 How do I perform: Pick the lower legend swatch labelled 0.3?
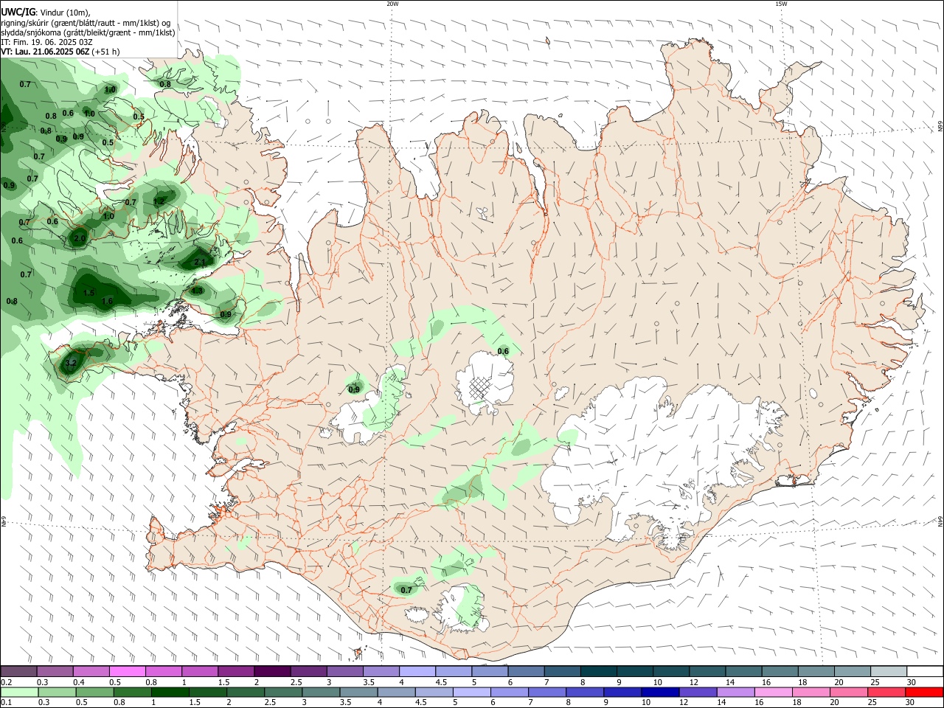point(57,692)
